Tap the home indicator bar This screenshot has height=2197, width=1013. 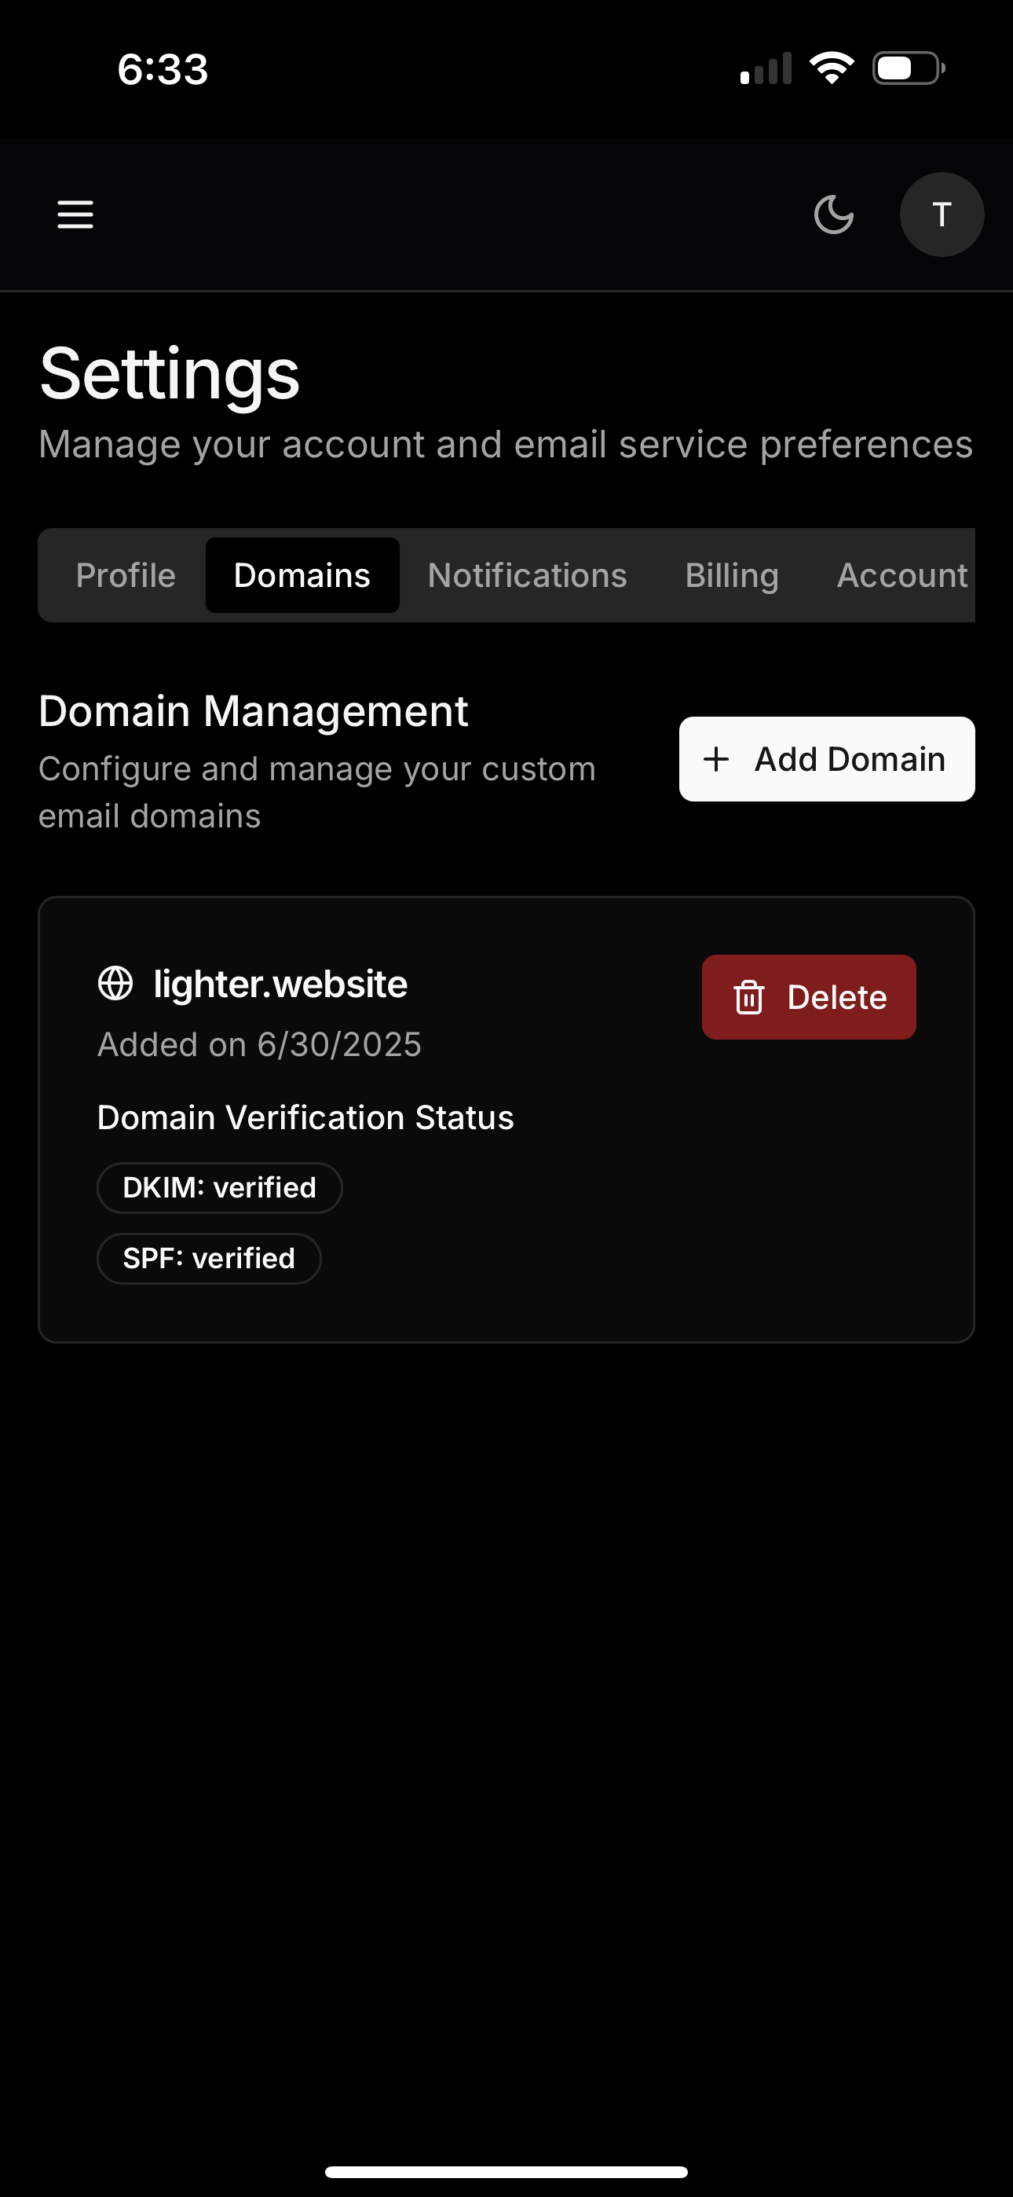coord(506,2171)
